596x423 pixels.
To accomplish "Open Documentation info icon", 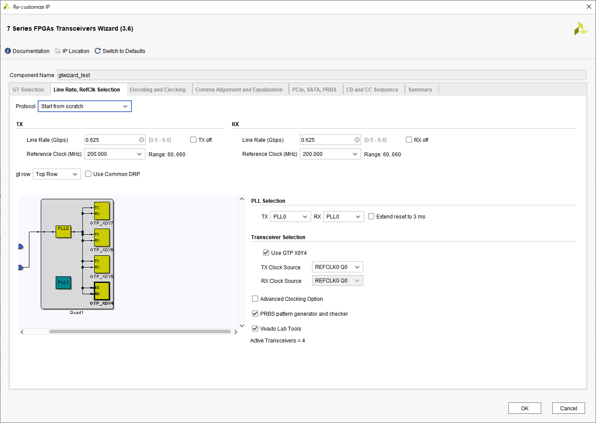I will pos(8,51).
